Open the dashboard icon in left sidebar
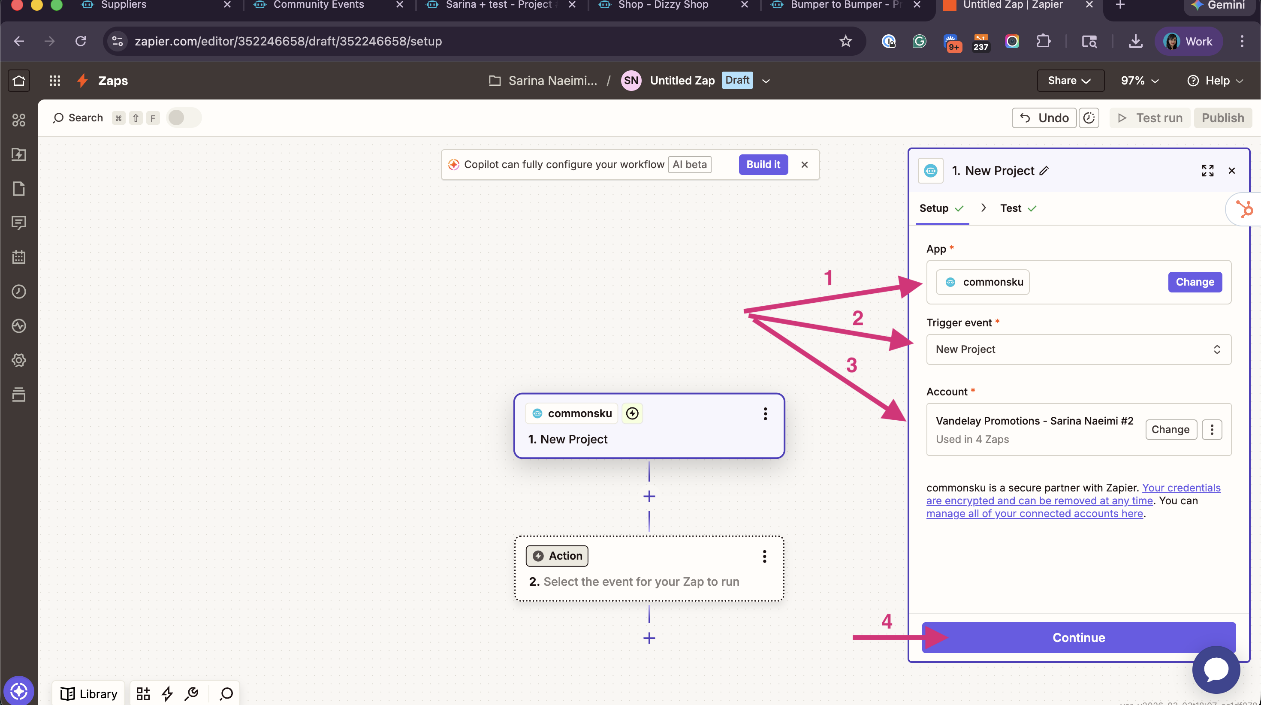This screenshot has height=705, width=1261. click(x=18, y=120)
